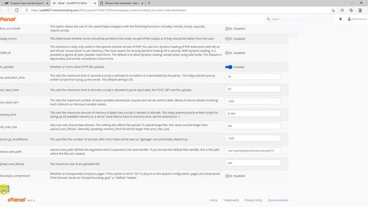The image size is (368, 207).
Task: Click the post_max_size value field
Action: click(x=253, y=126)
